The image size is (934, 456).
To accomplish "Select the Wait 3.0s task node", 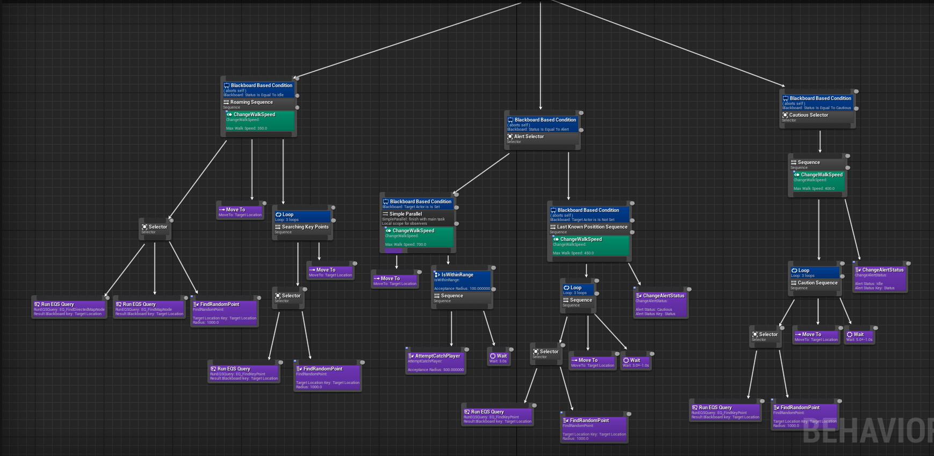I will [499, 358].
